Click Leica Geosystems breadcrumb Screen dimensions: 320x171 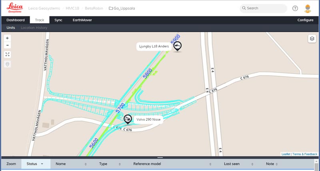(x=44, y=8)
